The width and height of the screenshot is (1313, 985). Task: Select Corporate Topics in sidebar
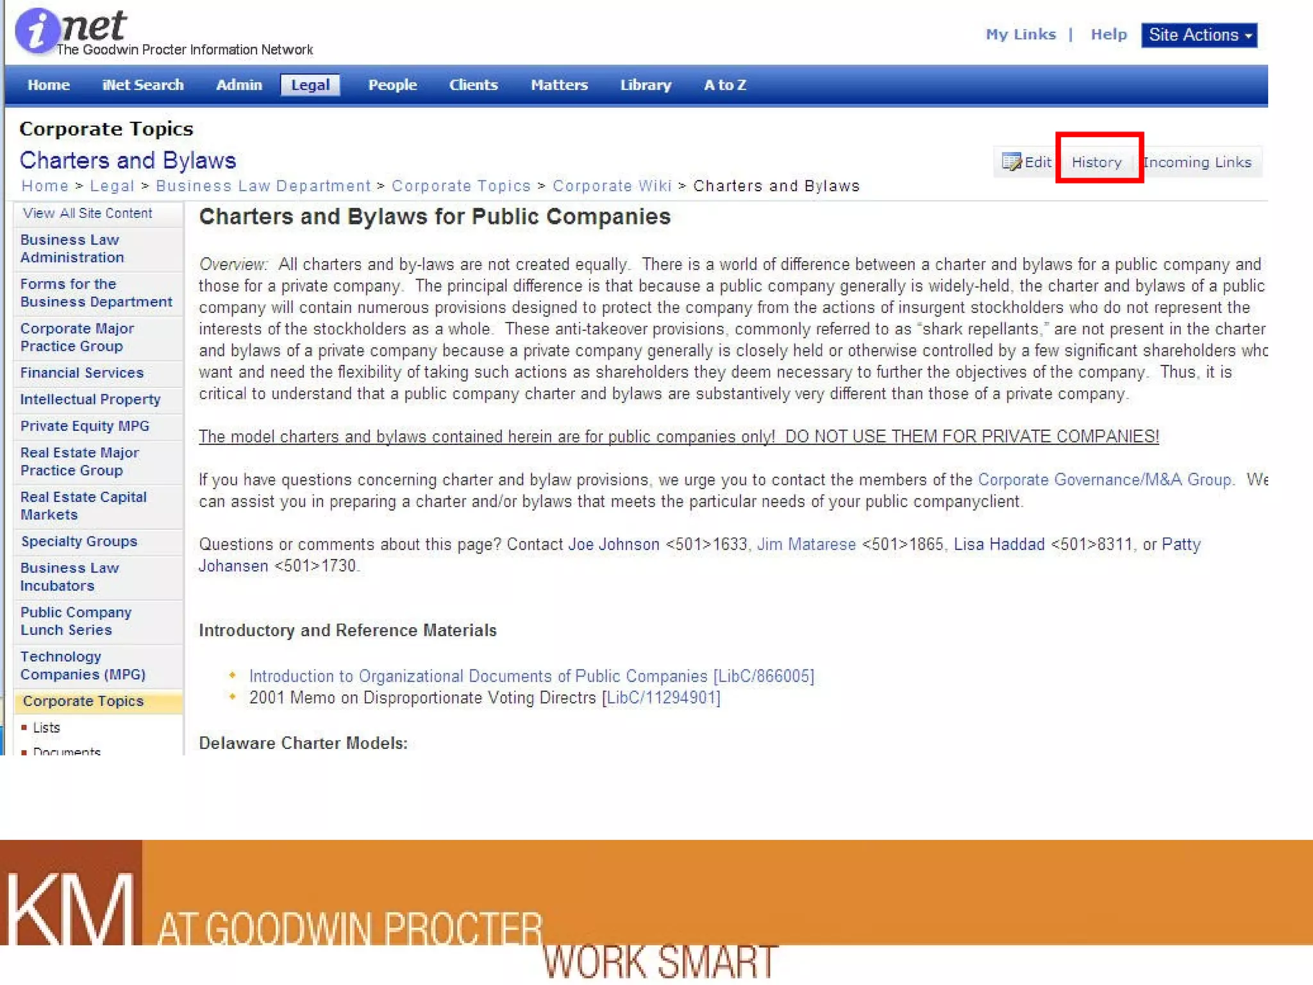(83, 701)
